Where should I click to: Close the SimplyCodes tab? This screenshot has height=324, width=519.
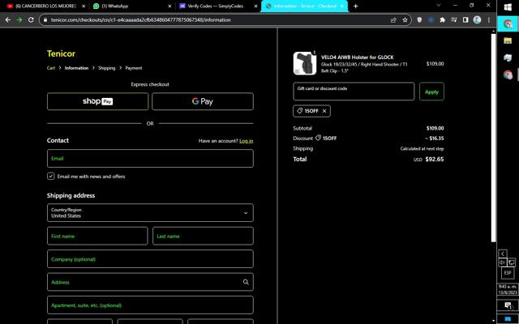point(256,6)
